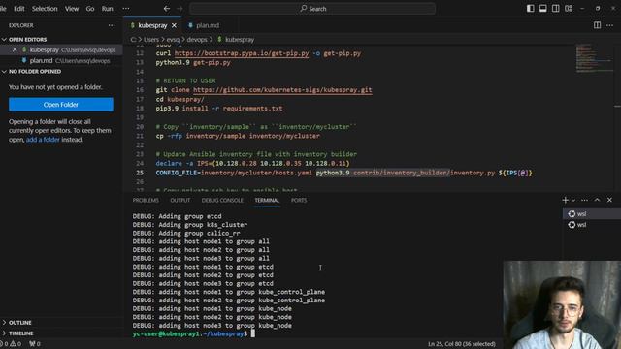This screenshot has width=621, height=349.
Task: Collapse the Open Editors section
Action: [28, 39]
